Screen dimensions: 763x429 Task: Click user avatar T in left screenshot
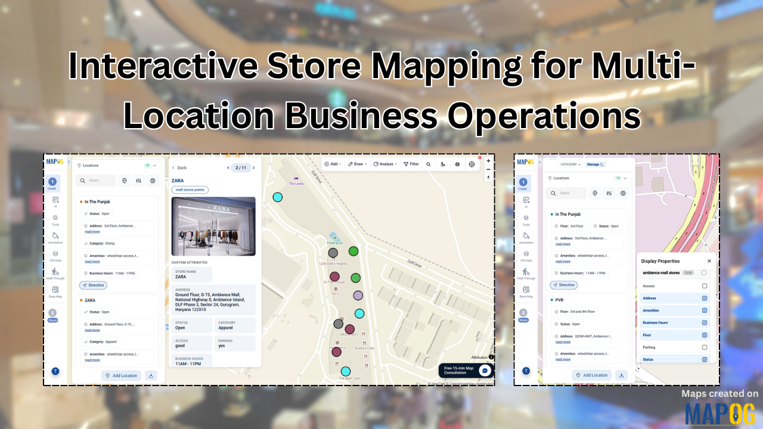point(55,371)
